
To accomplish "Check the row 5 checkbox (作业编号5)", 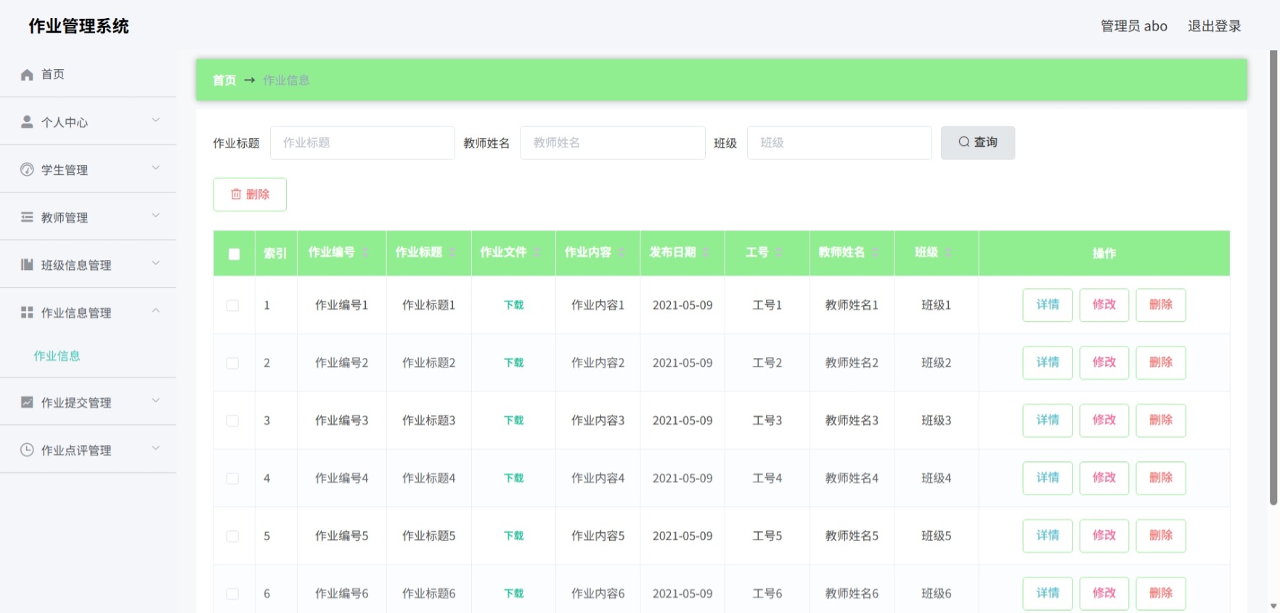I will point(232,536).
